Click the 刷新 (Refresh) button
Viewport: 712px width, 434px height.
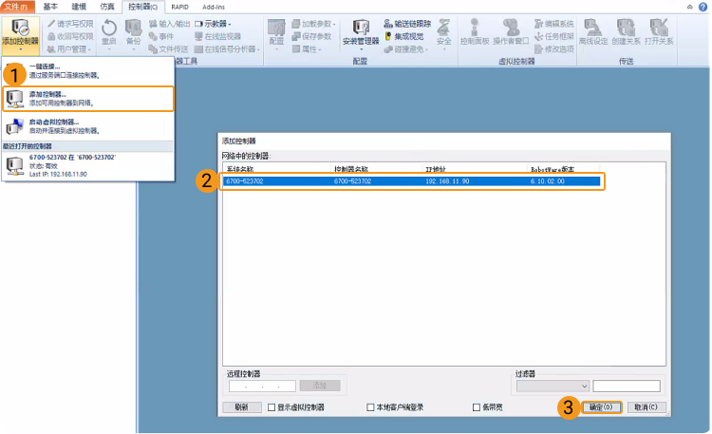tap(241, 407)
